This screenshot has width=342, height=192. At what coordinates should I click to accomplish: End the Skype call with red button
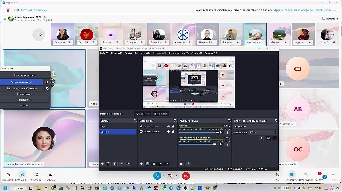[186, 176]
